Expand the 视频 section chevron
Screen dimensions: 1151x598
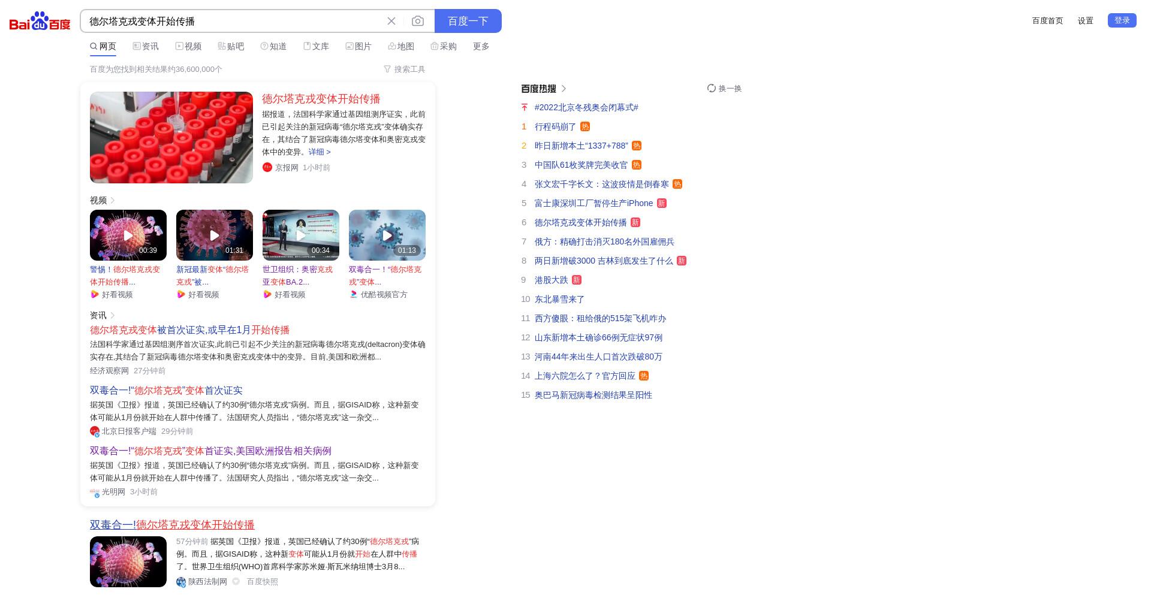coord(113,200)
